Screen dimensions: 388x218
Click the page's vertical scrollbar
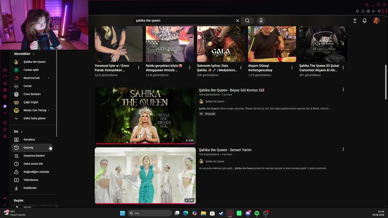pyautogui.click(x=386, y=82)
